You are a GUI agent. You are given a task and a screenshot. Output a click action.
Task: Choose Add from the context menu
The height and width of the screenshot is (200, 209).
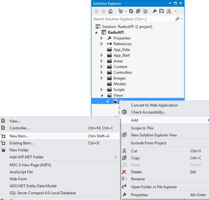click(x=165, y=120)
